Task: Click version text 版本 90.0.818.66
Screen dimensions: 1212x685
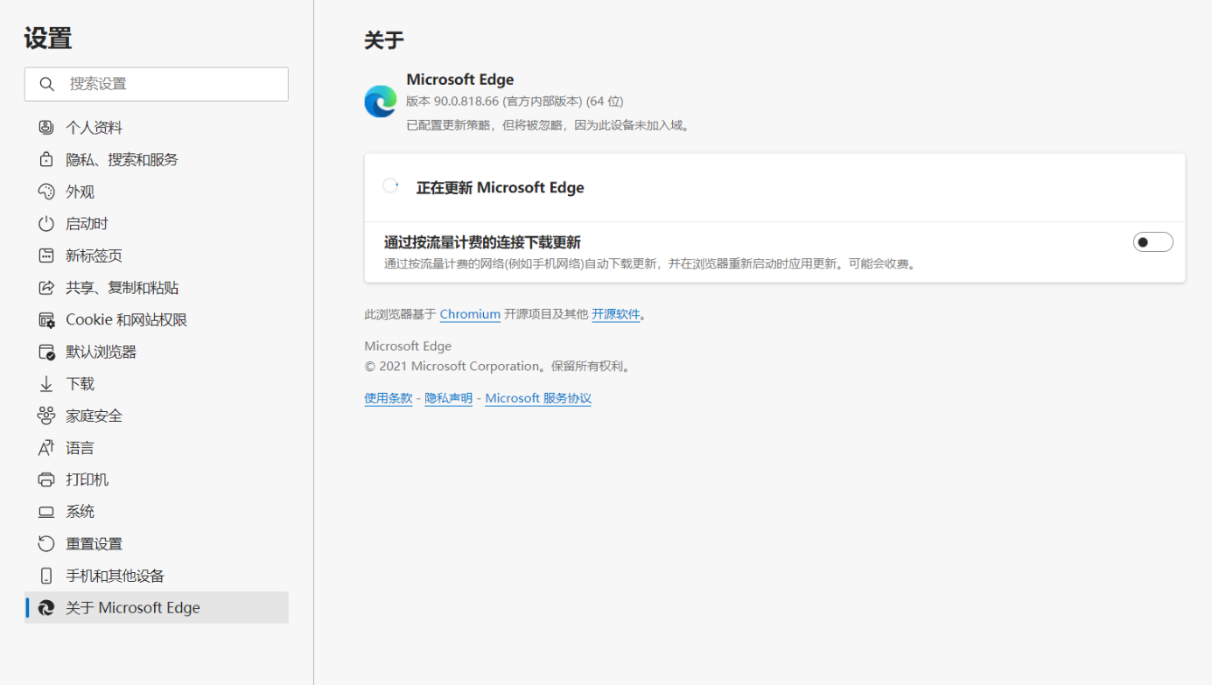Action: click(515, 101)
